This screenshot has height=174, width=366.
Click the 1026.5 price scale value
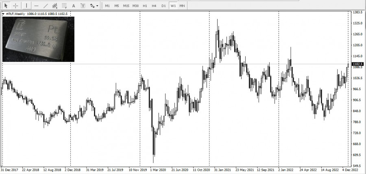(x=357, y=78)
